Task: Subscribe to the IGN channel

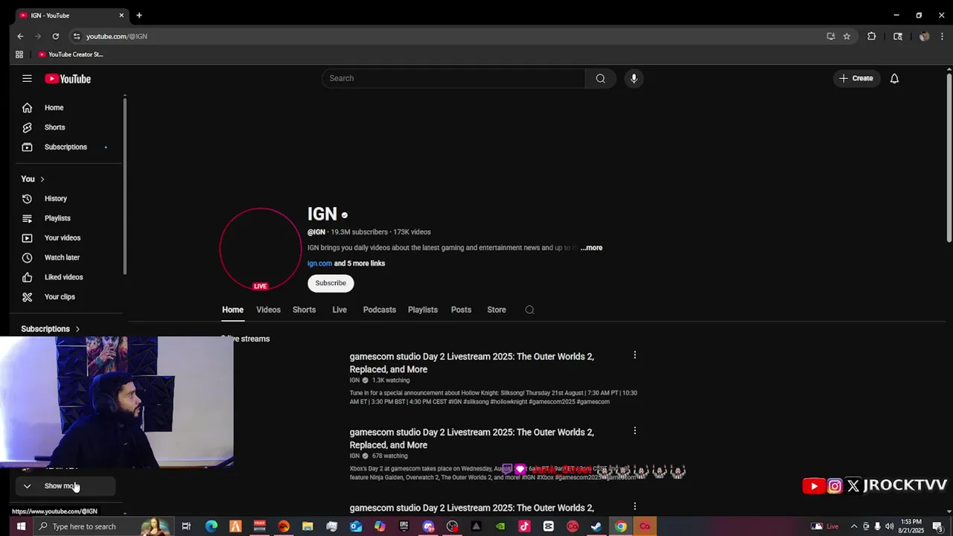Action: pyautogui.click(x=331, y=283)
